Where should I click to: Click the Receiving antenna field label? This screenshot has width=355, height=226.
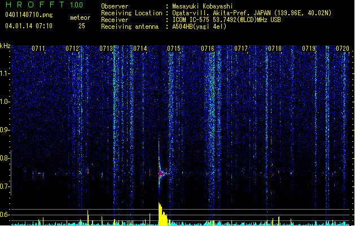(130, 27)
